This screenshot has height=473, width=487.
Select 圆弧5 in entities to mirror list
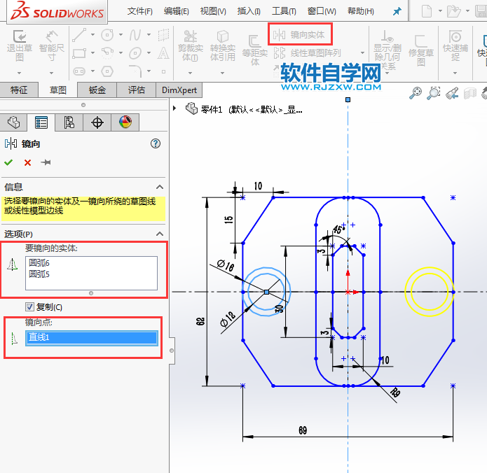[39, 274]
